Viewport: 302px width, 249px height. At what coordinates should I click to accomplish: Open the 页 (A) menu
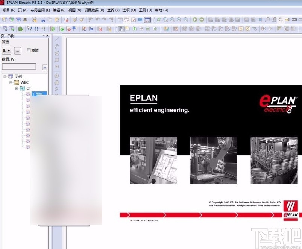pyautogui.click(x=23, y=10)
